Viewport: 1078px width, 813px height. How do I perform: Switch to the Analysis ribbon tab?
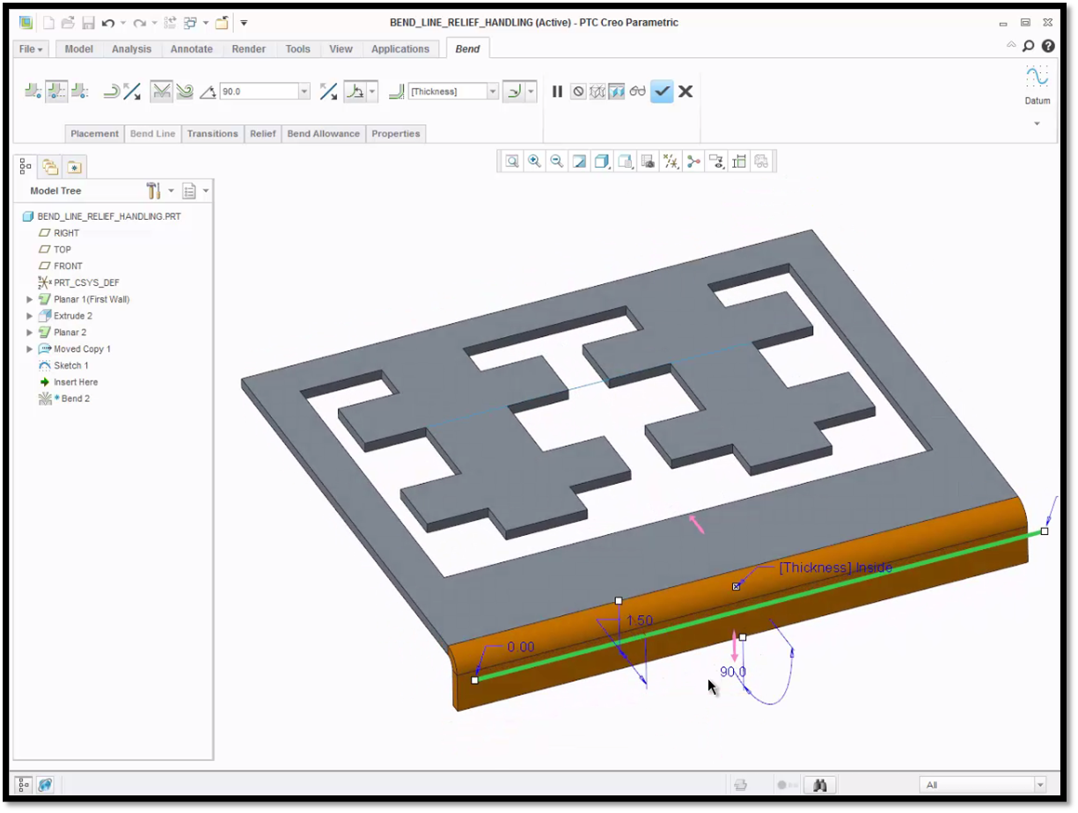pos(131,49)
